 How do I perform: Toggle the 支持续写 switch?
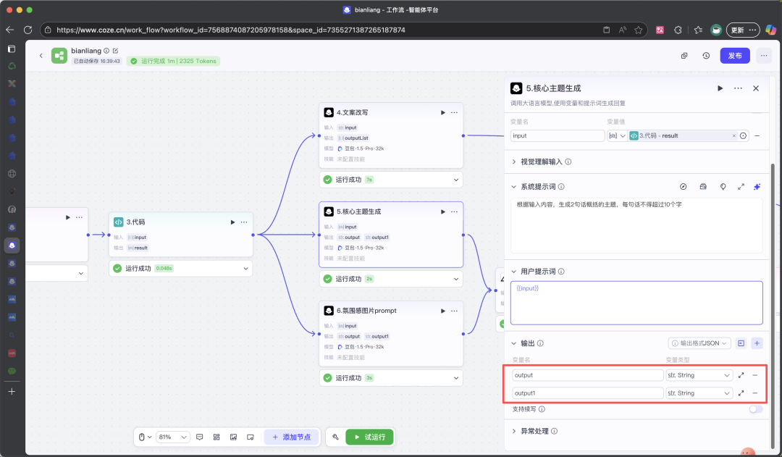756,409
